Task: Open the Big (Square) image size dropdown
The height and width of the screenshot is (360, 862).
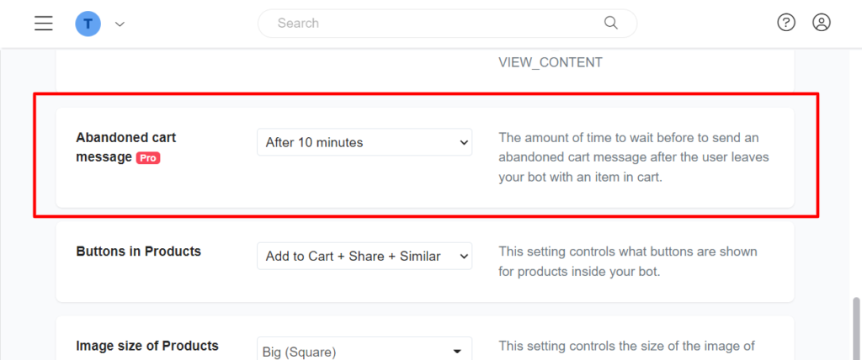Action: coord(364,350)
